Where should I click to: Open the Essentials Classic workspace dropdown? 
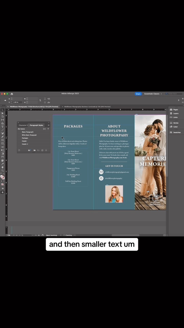pos(153,94)
